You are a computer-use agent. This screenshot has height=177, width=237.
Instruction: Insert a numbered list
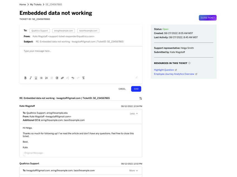click(46, 78)
